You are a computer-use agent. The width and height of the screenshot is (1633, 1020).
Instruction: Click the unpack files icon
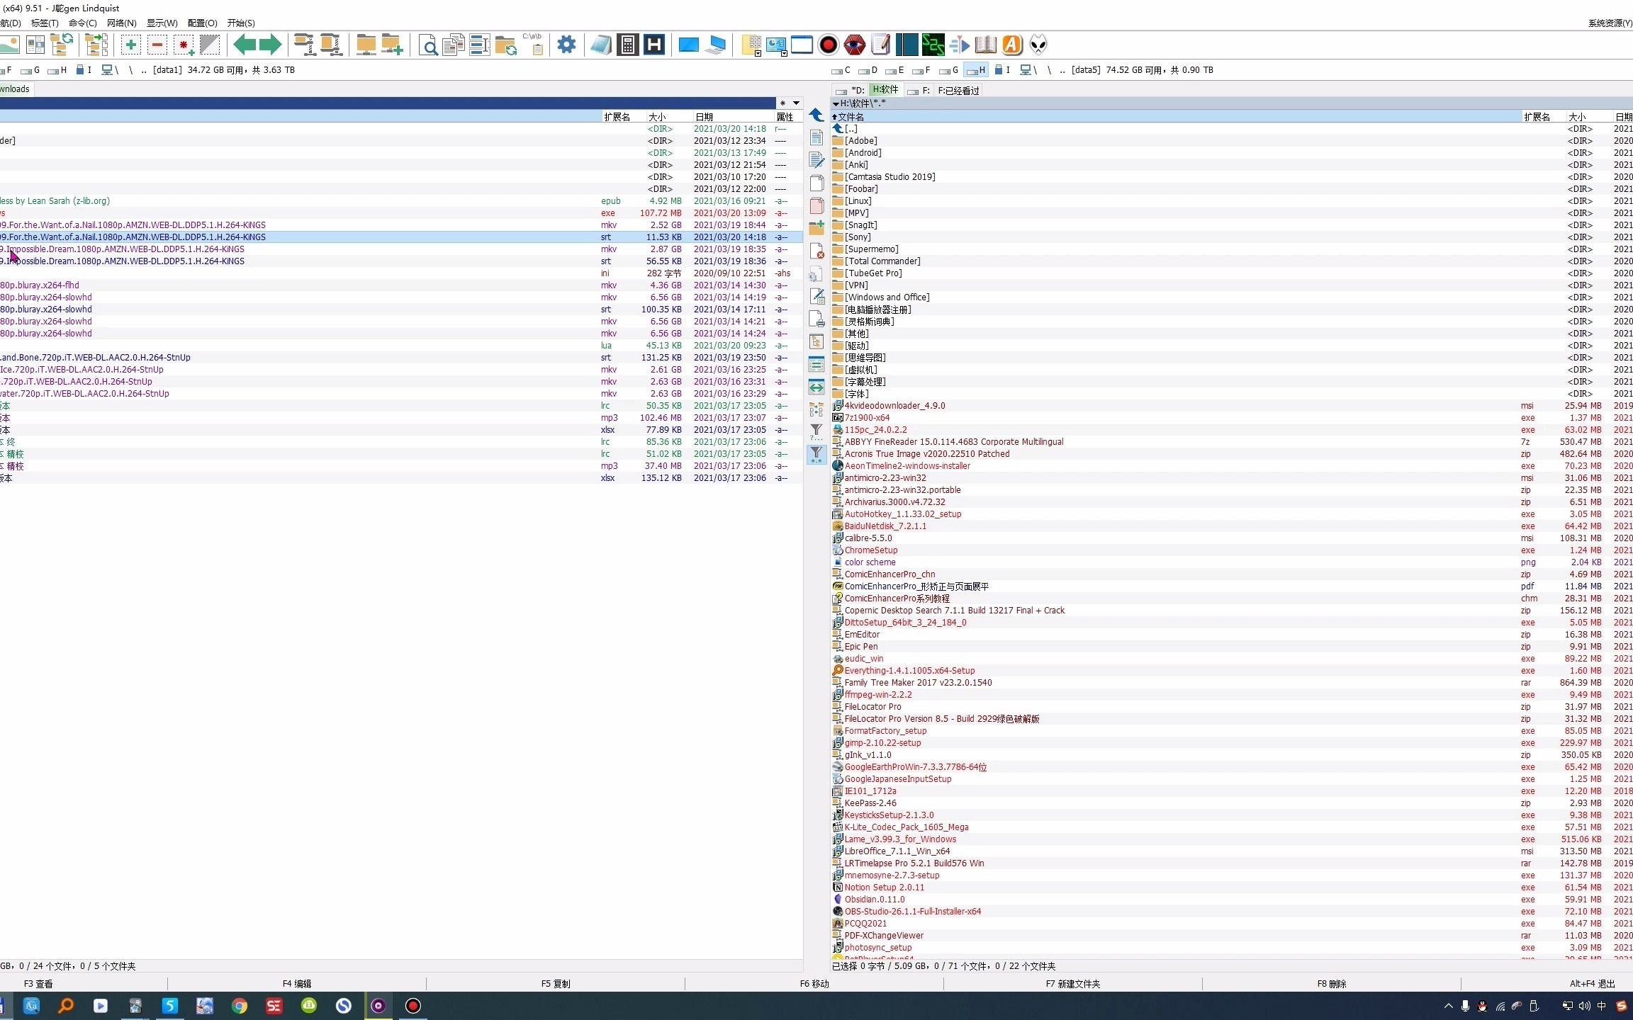(x=331, y=45)
